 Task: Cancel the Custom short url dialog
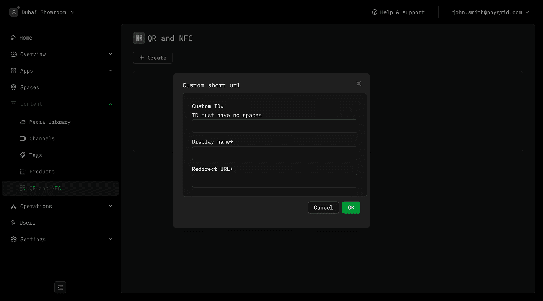pos(323,208)
